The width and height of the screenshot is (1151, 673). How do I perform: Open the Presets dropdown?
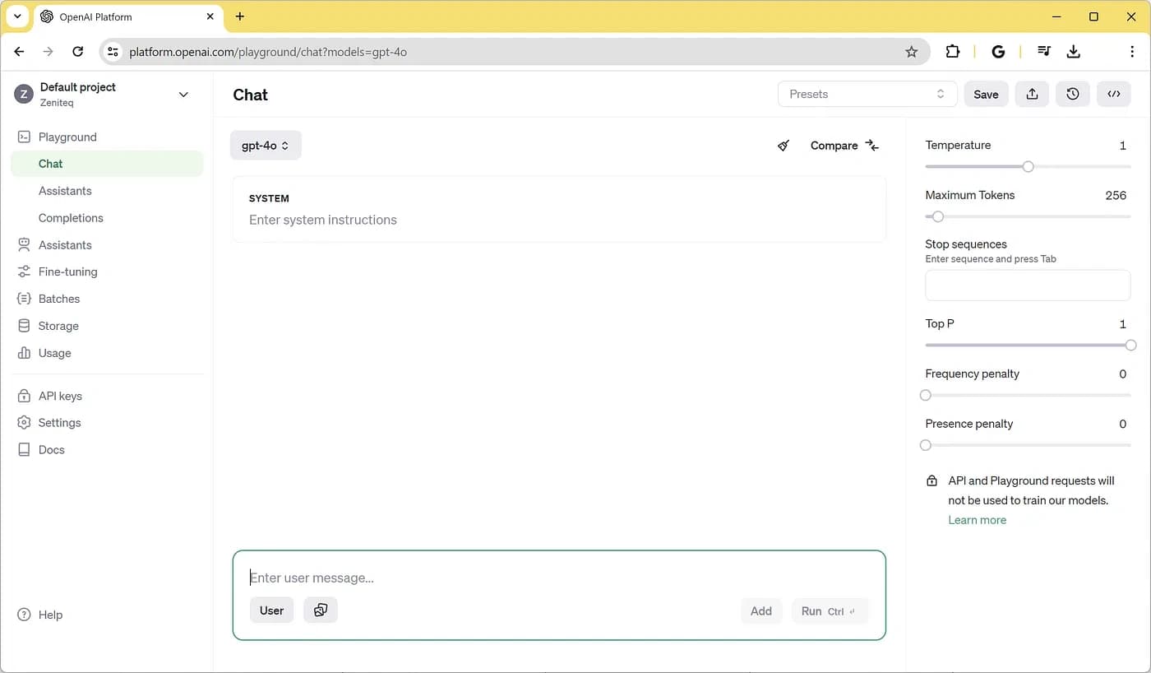pyautogui.click(x=867, y=94)
